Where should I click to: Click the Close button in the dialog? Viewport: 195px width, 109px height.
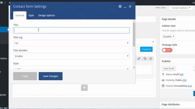(25, 76)
